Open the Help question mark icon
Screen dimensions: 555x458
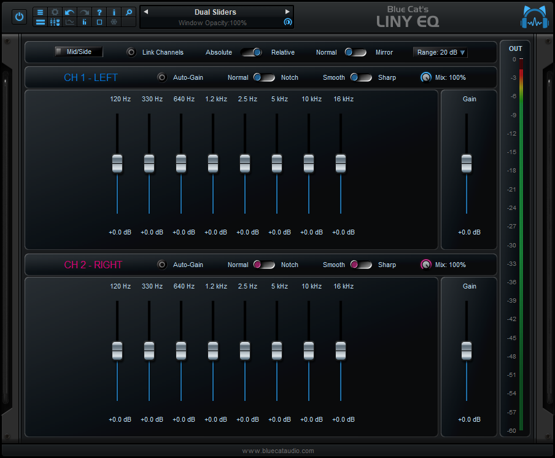click(99, 12)
